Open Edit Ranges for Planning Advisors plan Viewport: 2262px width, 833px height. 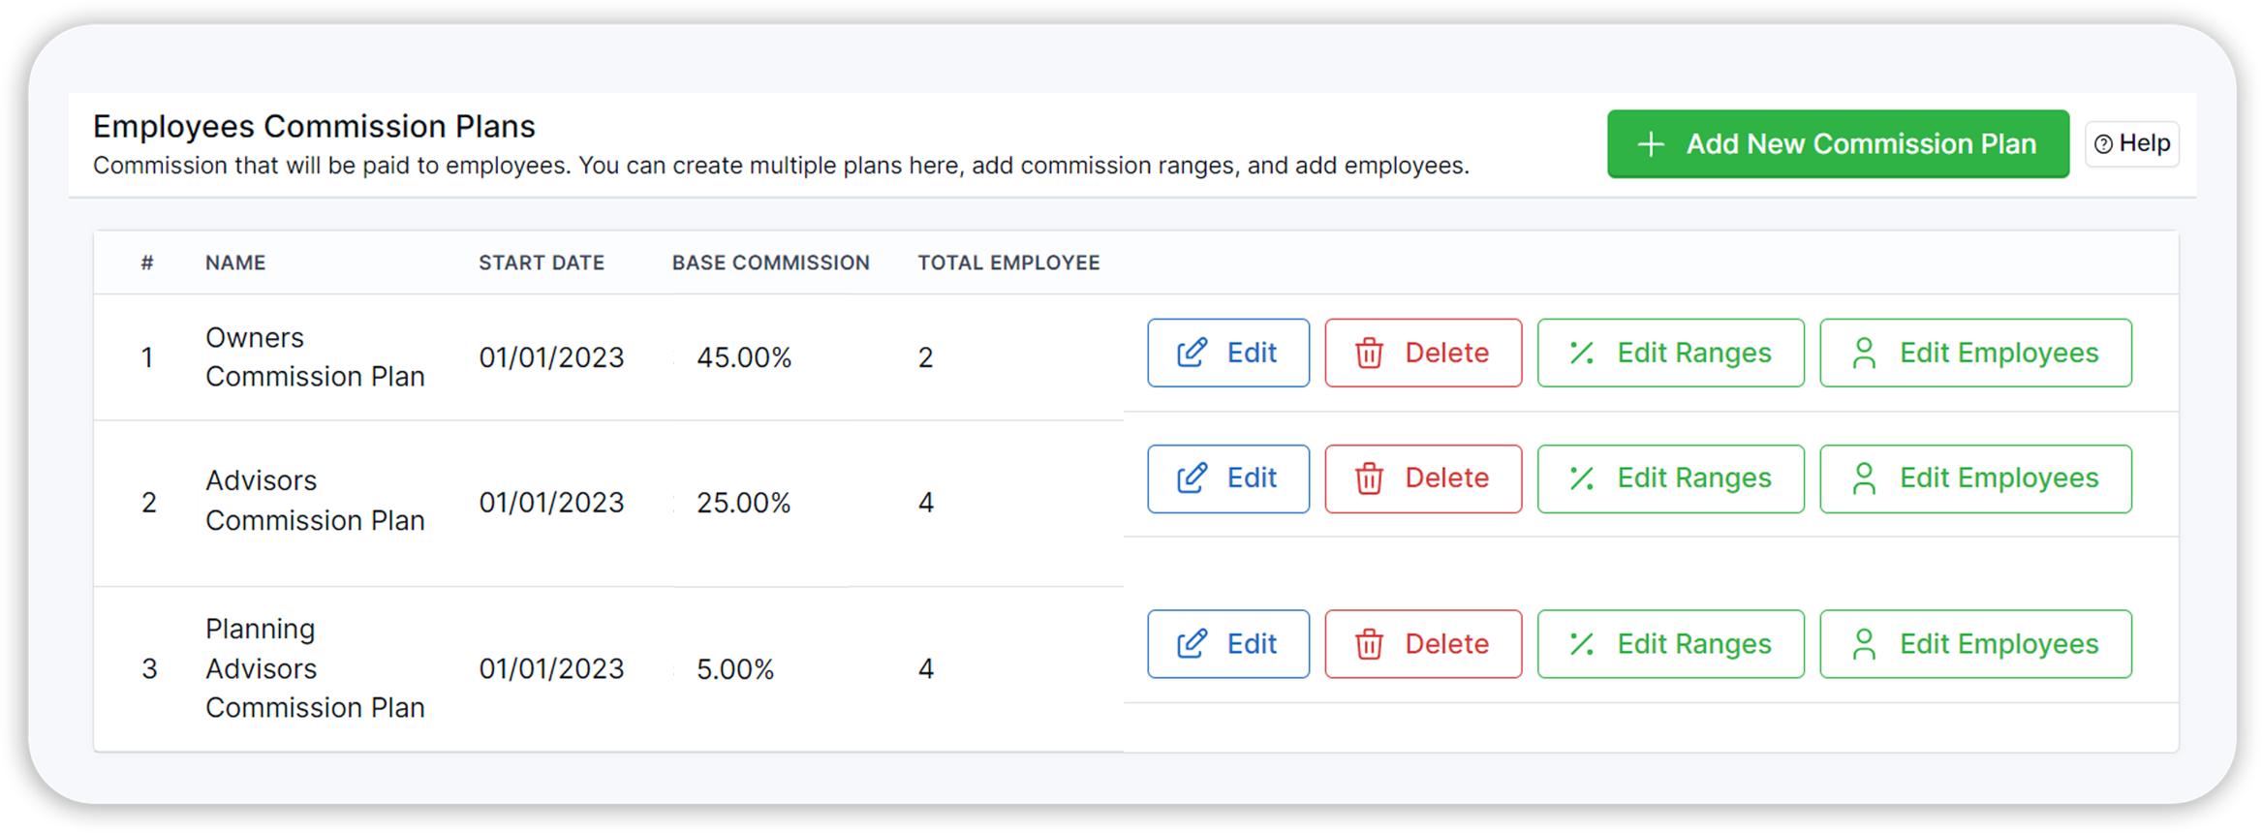click(x=1670, y=643)
